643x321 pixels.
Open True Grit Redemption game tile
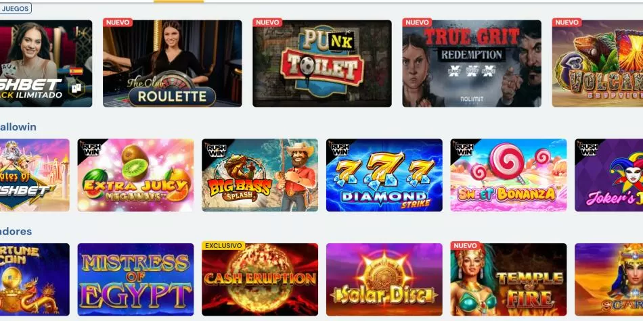pyautogui.click(x=472, y=64)
